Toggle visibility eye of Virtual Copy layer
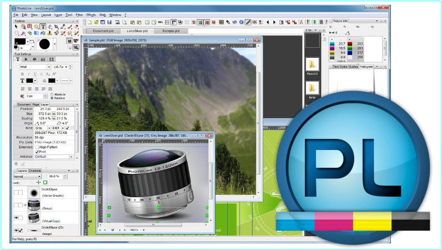Image resolution: width=442 pixels, height=250 pixels. tap(16, 218)
